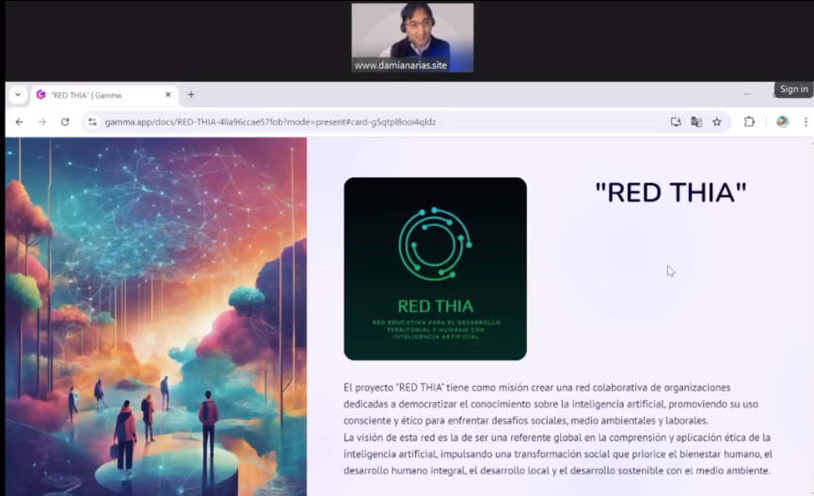The width and height of the screenshot is (814, 496).
Task: Click the browser forward arrow
Action: 41,121
